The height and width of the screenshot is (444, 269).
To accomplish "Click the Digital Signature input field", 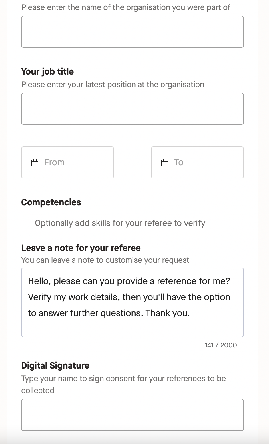I will click(132, 415).
